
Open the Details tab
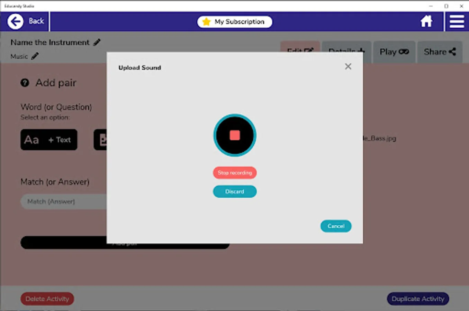pos(346,47)
